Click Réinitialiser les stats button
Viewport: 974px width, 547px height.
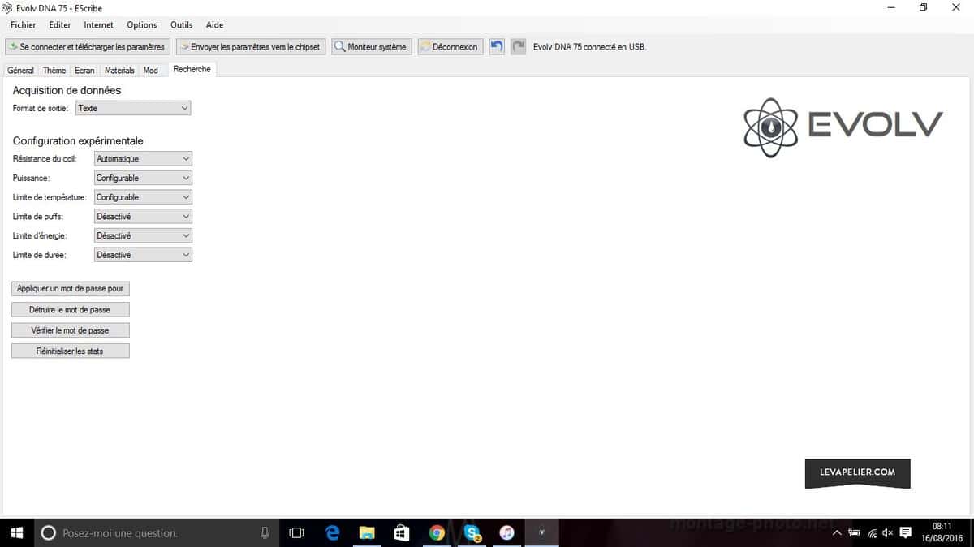(71, 351)
